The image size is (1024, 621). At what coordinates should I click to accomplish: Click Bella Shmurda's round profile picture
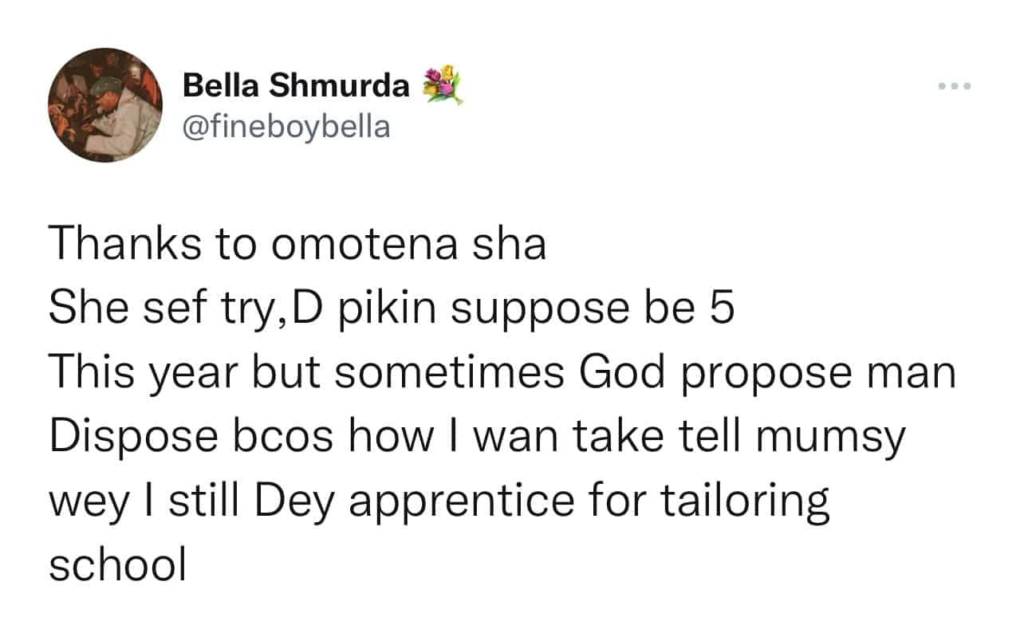pos(105,104)
